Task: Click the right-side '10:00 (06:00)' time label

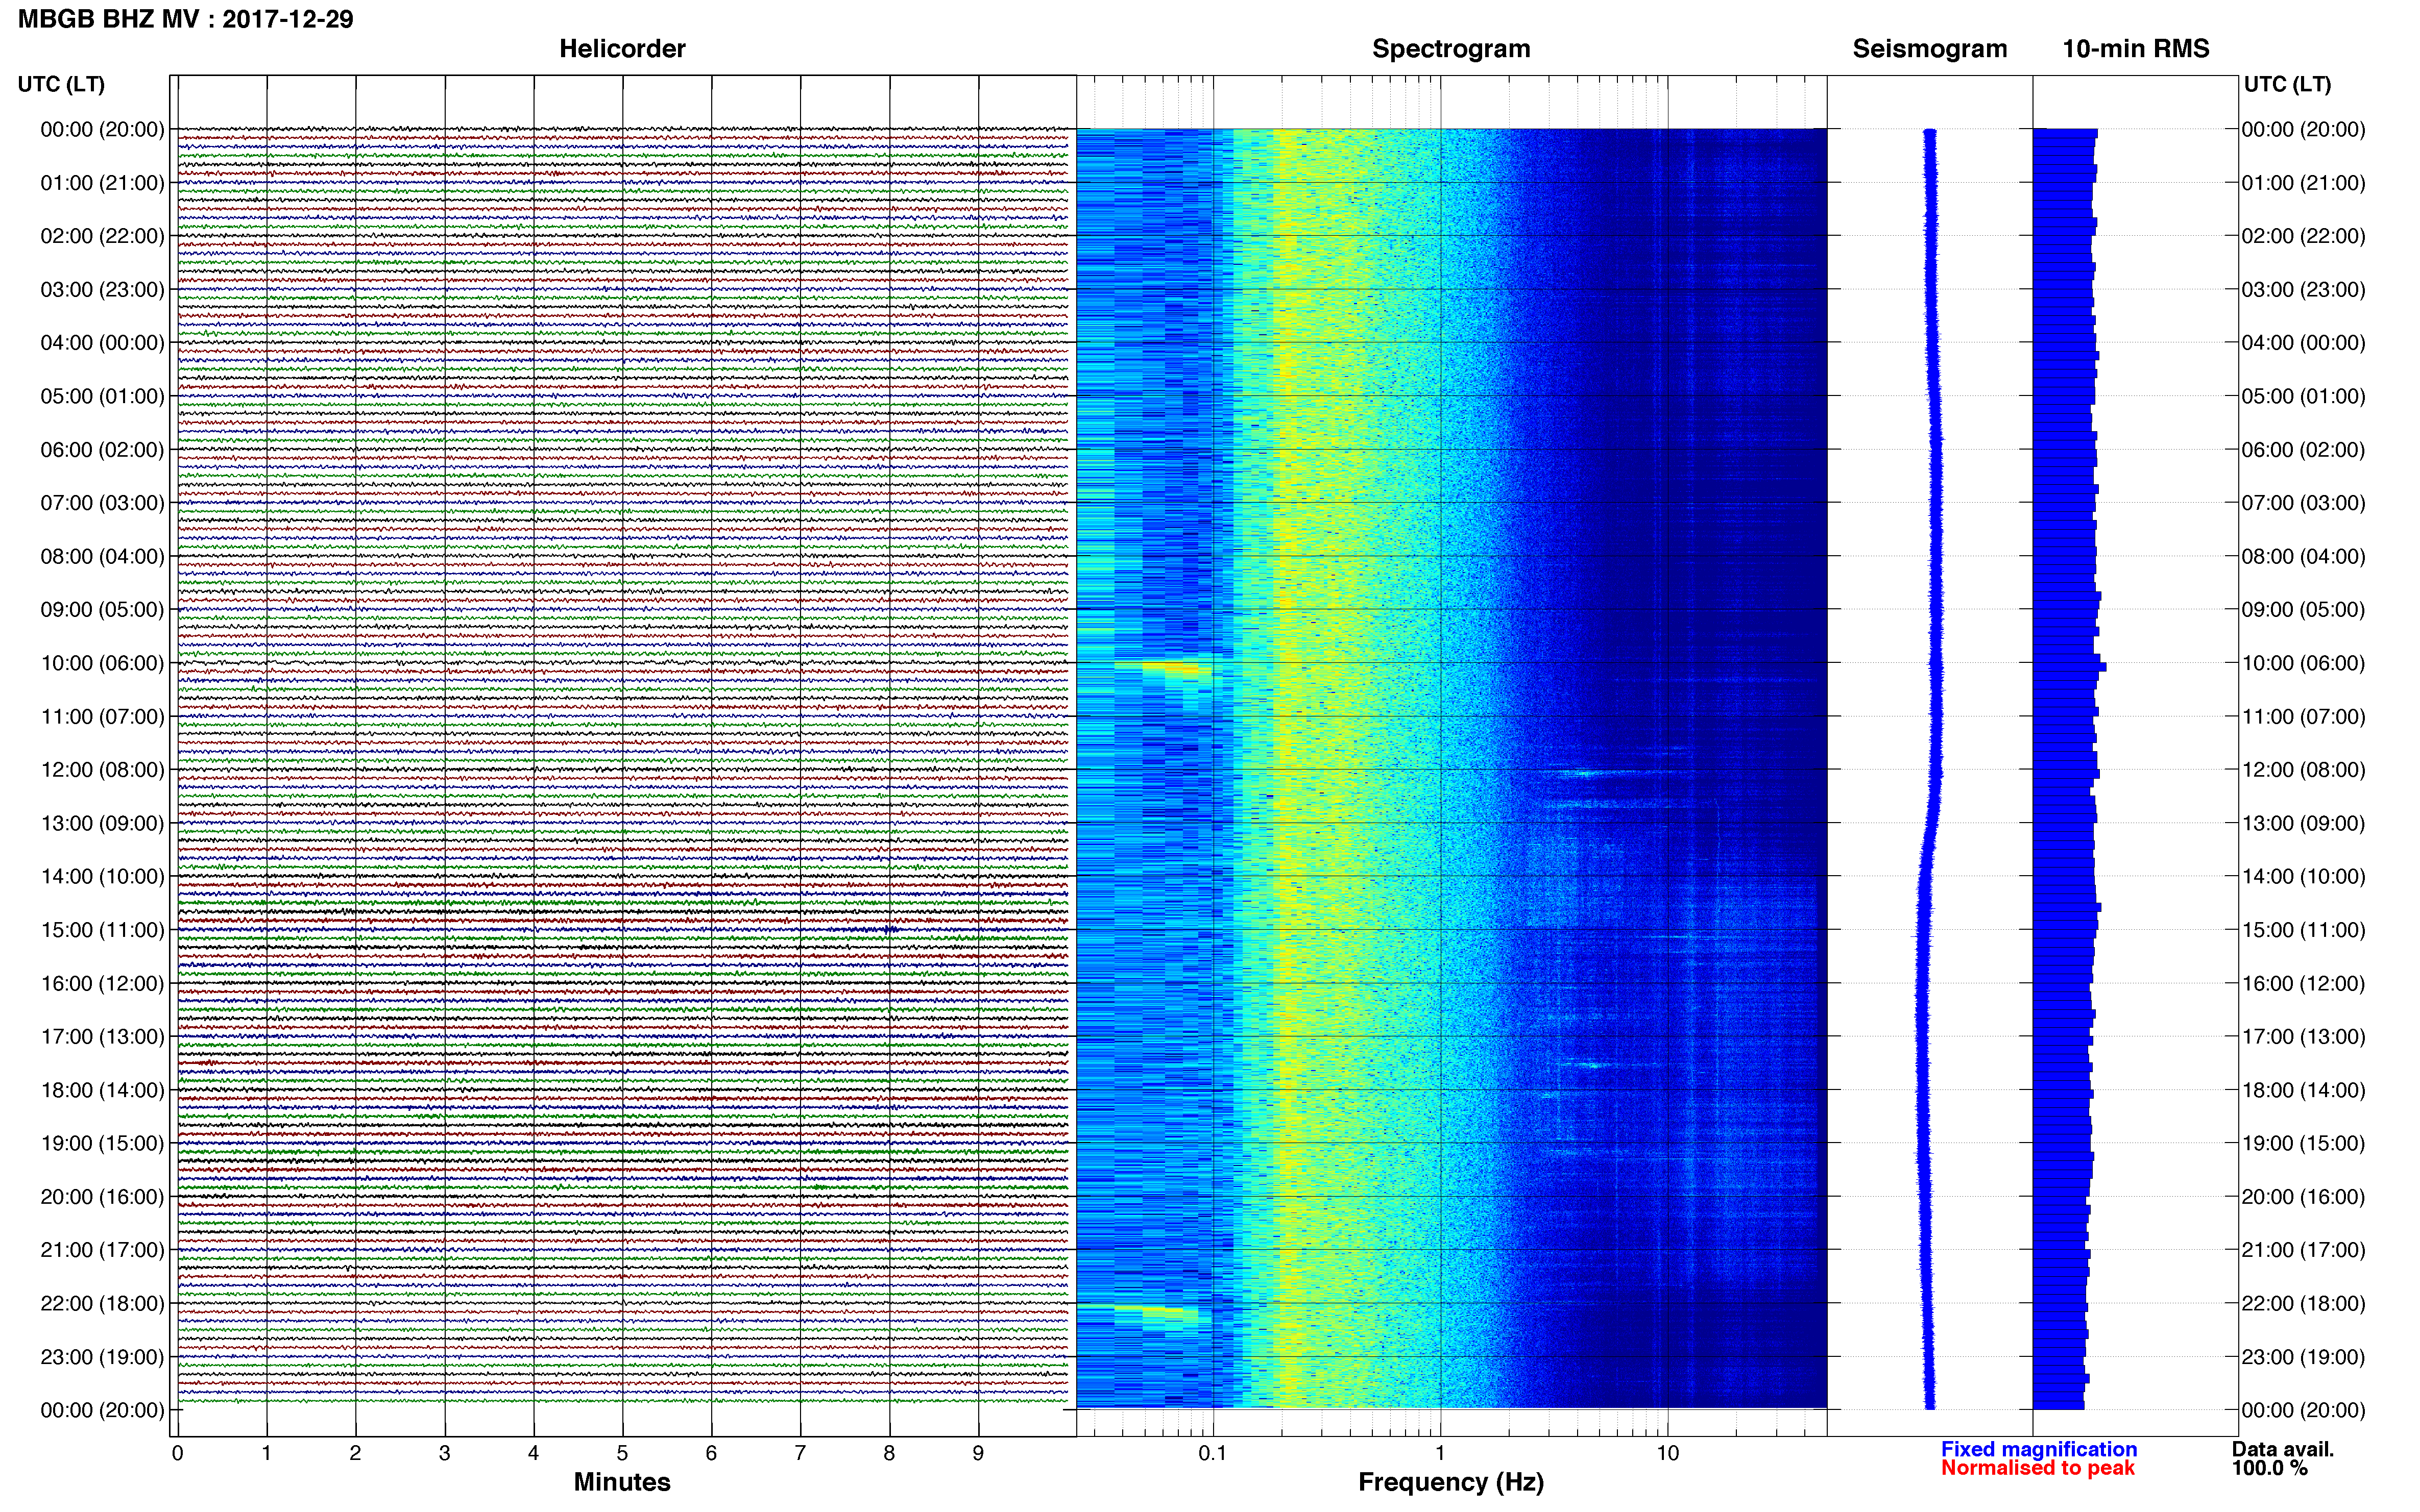Action: pos(2303,663)
